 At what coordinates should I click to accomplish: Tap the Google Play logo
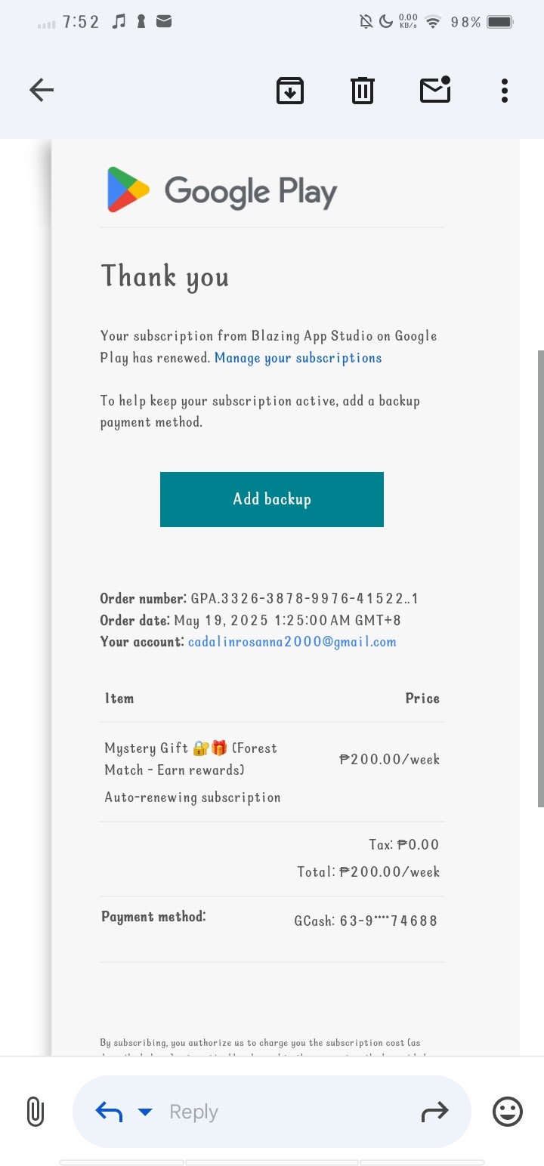coord(222,190)
